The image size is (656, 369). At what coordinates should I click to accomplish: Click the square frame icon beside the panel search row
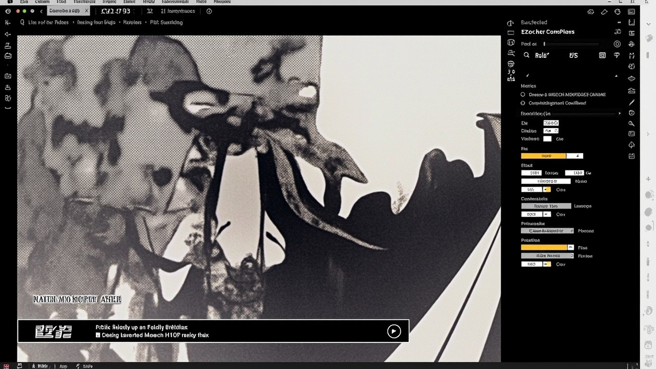point(602,55)
